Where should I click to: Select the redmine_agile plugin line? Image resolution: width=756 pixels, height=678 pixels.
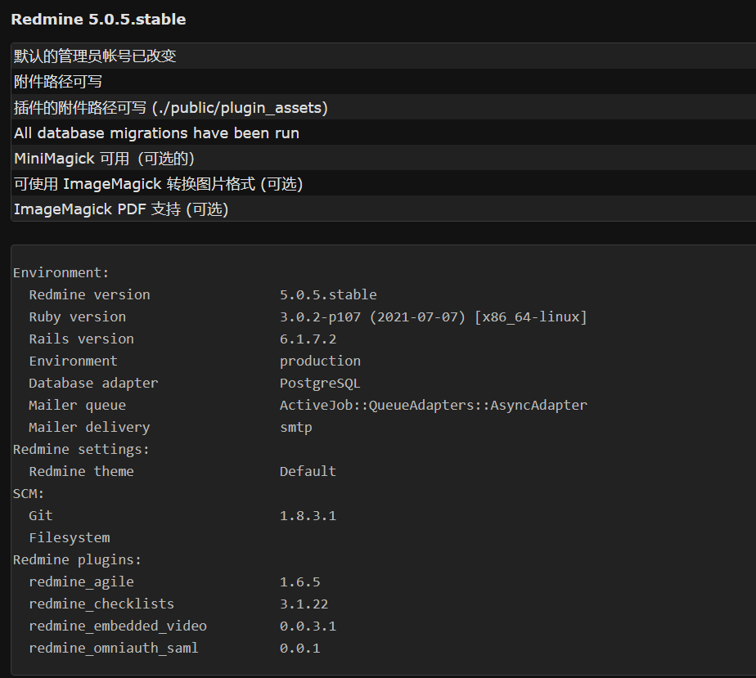(174, 581)
